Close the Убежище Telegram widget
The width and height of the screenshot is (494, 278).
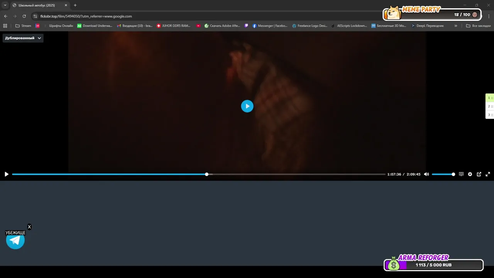click(29, 227)
